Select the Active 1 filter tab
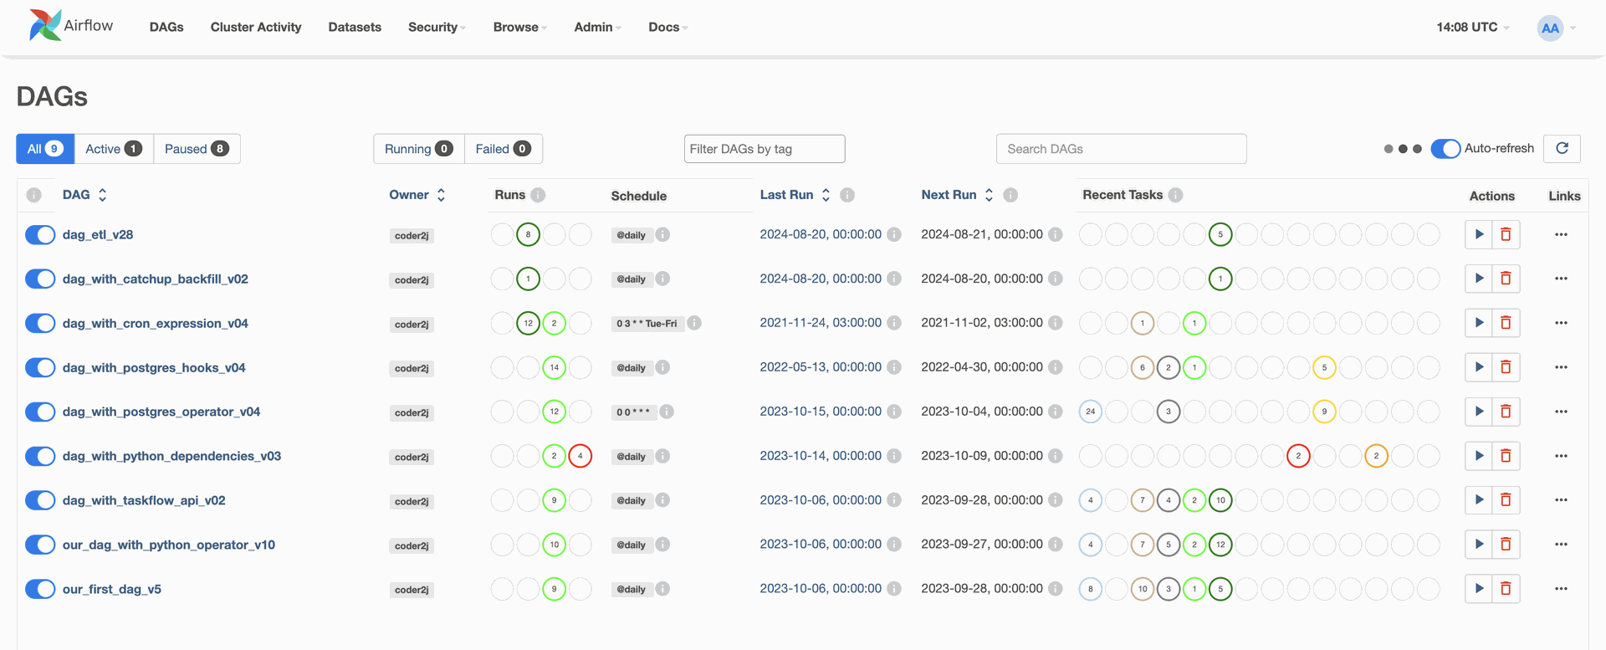The image size is (1606, 650). point(114,148)
